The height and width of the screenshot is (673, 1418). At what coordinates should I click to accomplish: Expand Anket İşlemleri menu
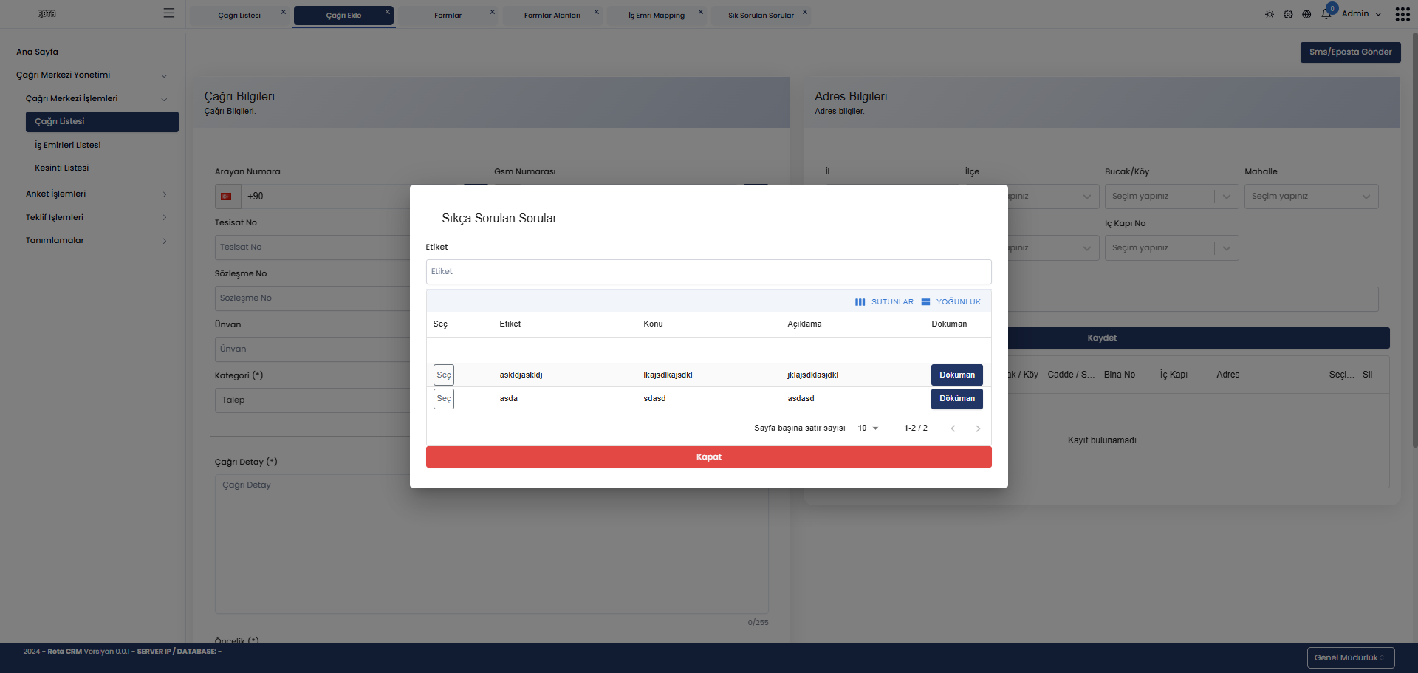[x=97, y=194]
